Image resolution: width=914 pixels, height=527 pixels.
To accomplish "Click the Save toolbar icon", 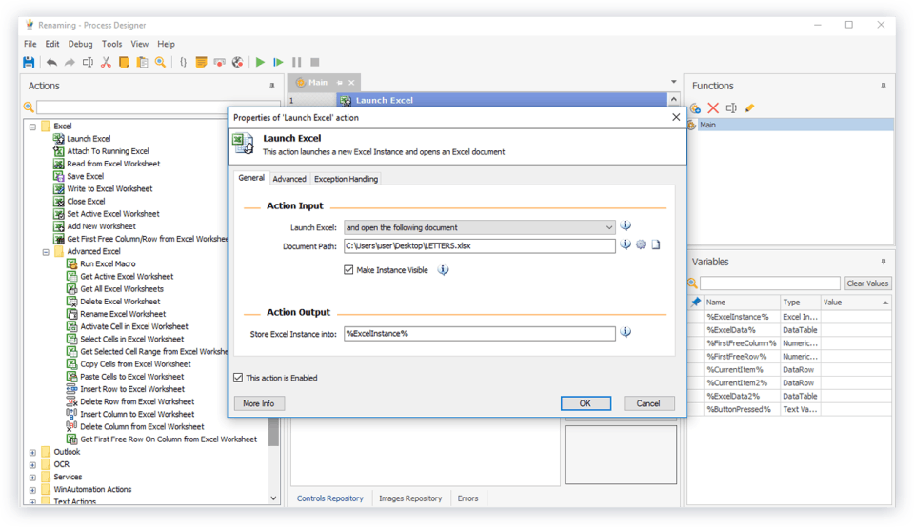I will (29, 62).
